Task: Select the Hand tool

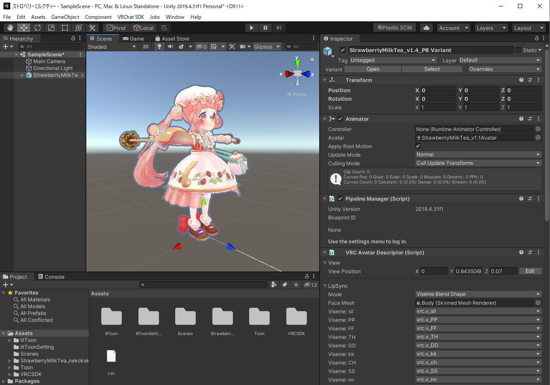Action: 10,28
